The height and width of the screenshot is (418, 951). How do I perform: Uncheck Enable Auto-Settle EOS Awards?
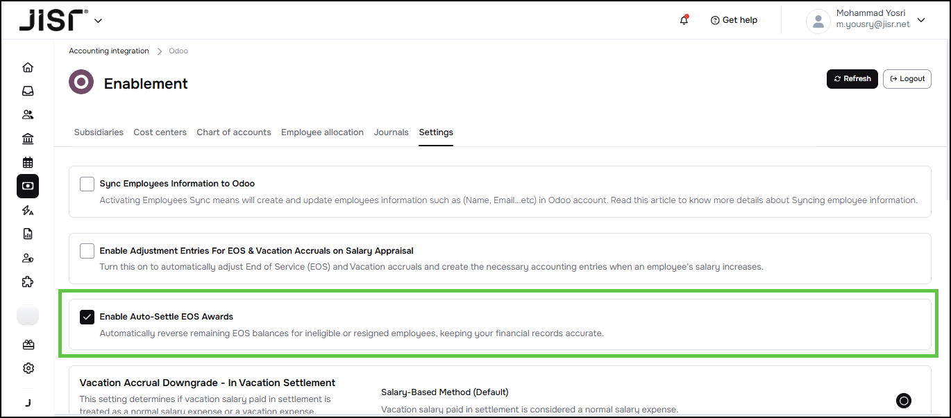[x=87, y=317]
